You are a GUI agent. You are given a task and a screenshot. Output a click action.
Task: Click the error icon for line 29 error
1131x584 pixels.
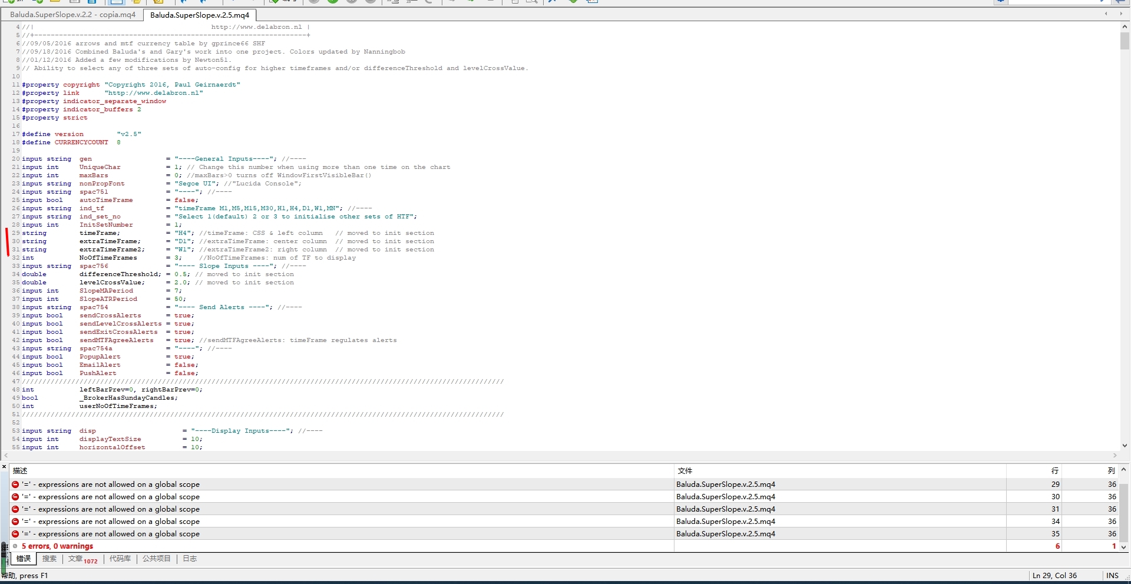15,485
